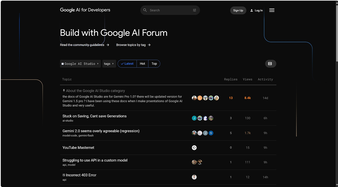Select the Latest tab

click(127, 64)
